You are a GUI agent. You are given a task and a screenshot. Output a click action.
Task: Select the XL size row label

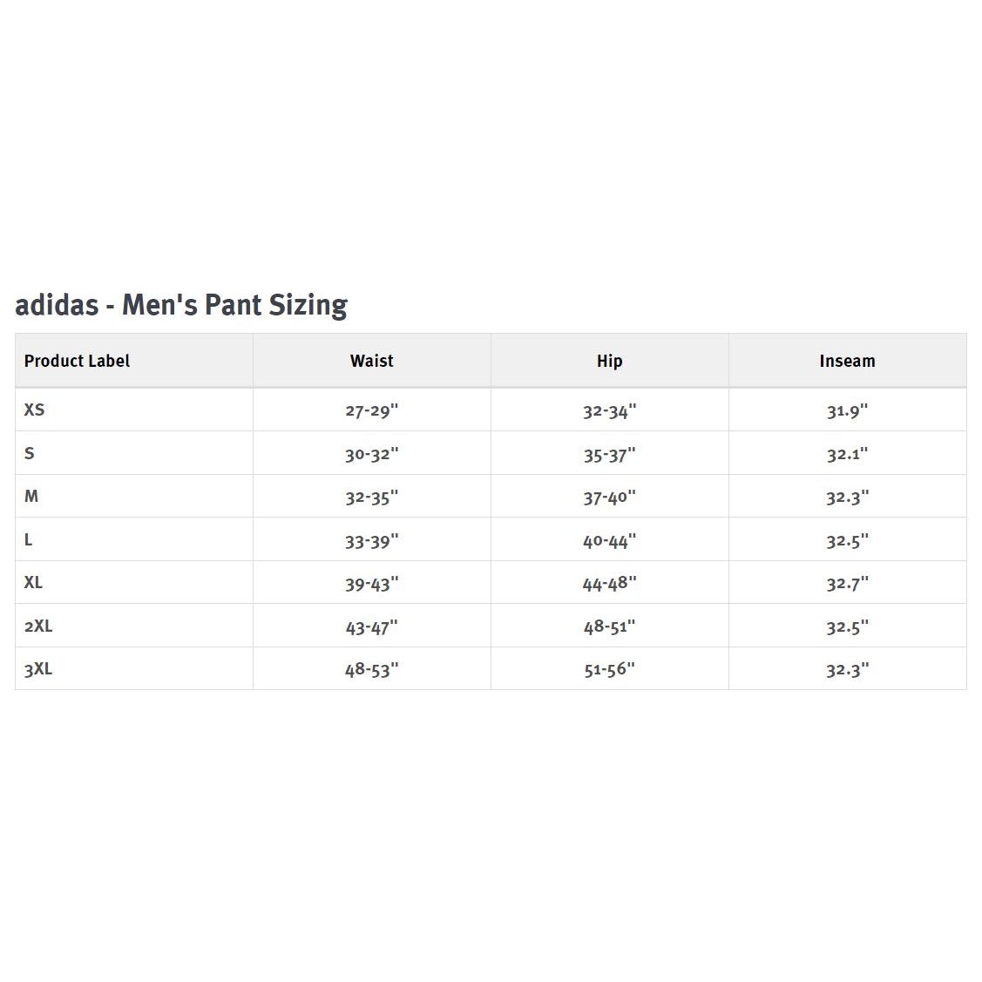tap(33, 582)
